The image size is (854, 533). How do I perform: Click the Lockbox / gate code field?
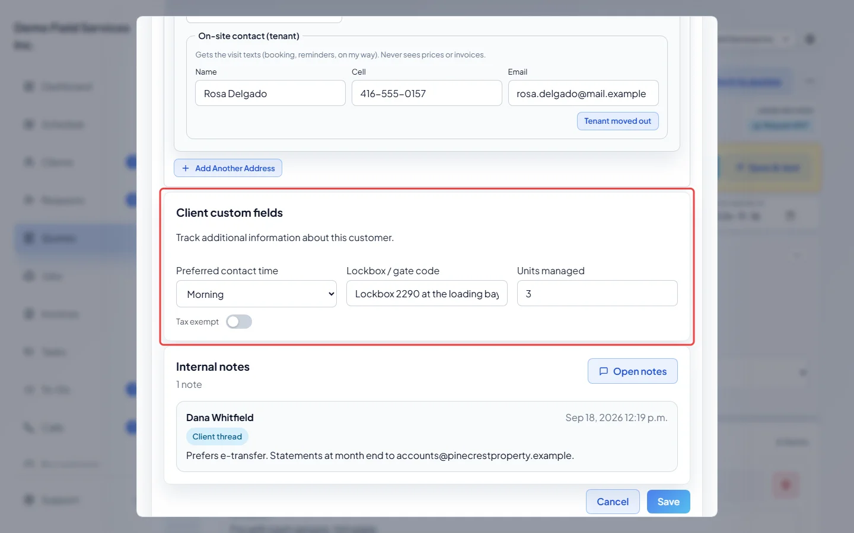click(427, 293)
